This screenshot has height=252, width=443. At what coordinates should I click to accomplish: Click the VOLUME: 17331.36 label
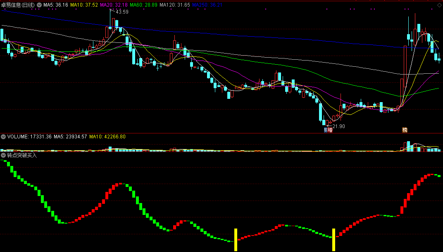(x=29, y=137)
